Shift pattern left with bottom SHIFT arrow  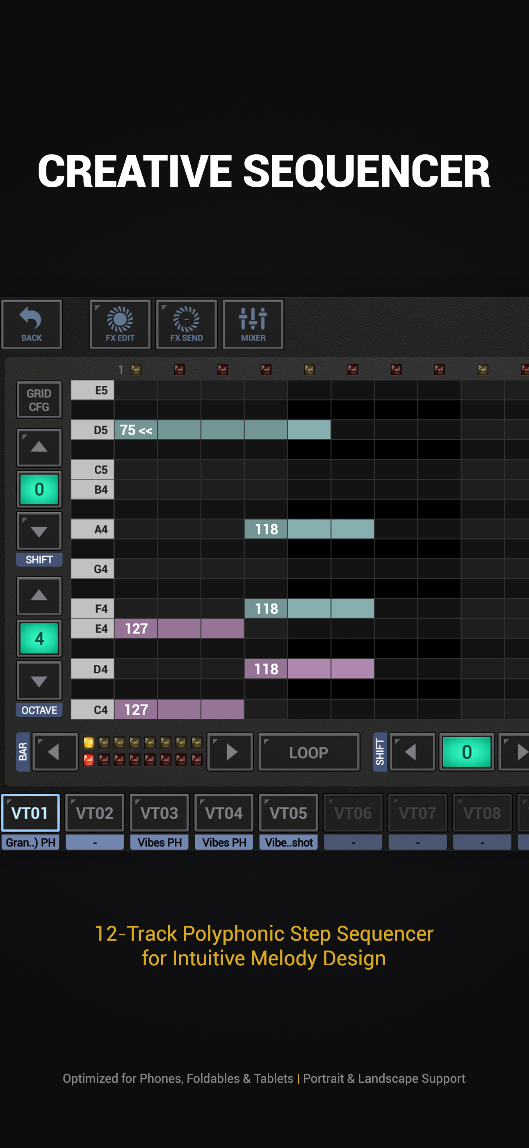click(x=412, y=752)
